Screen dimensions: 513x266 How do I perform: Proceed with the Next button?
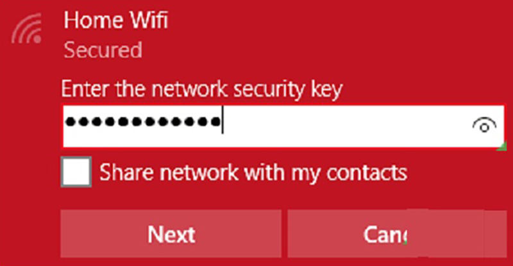tap(171, 233)
